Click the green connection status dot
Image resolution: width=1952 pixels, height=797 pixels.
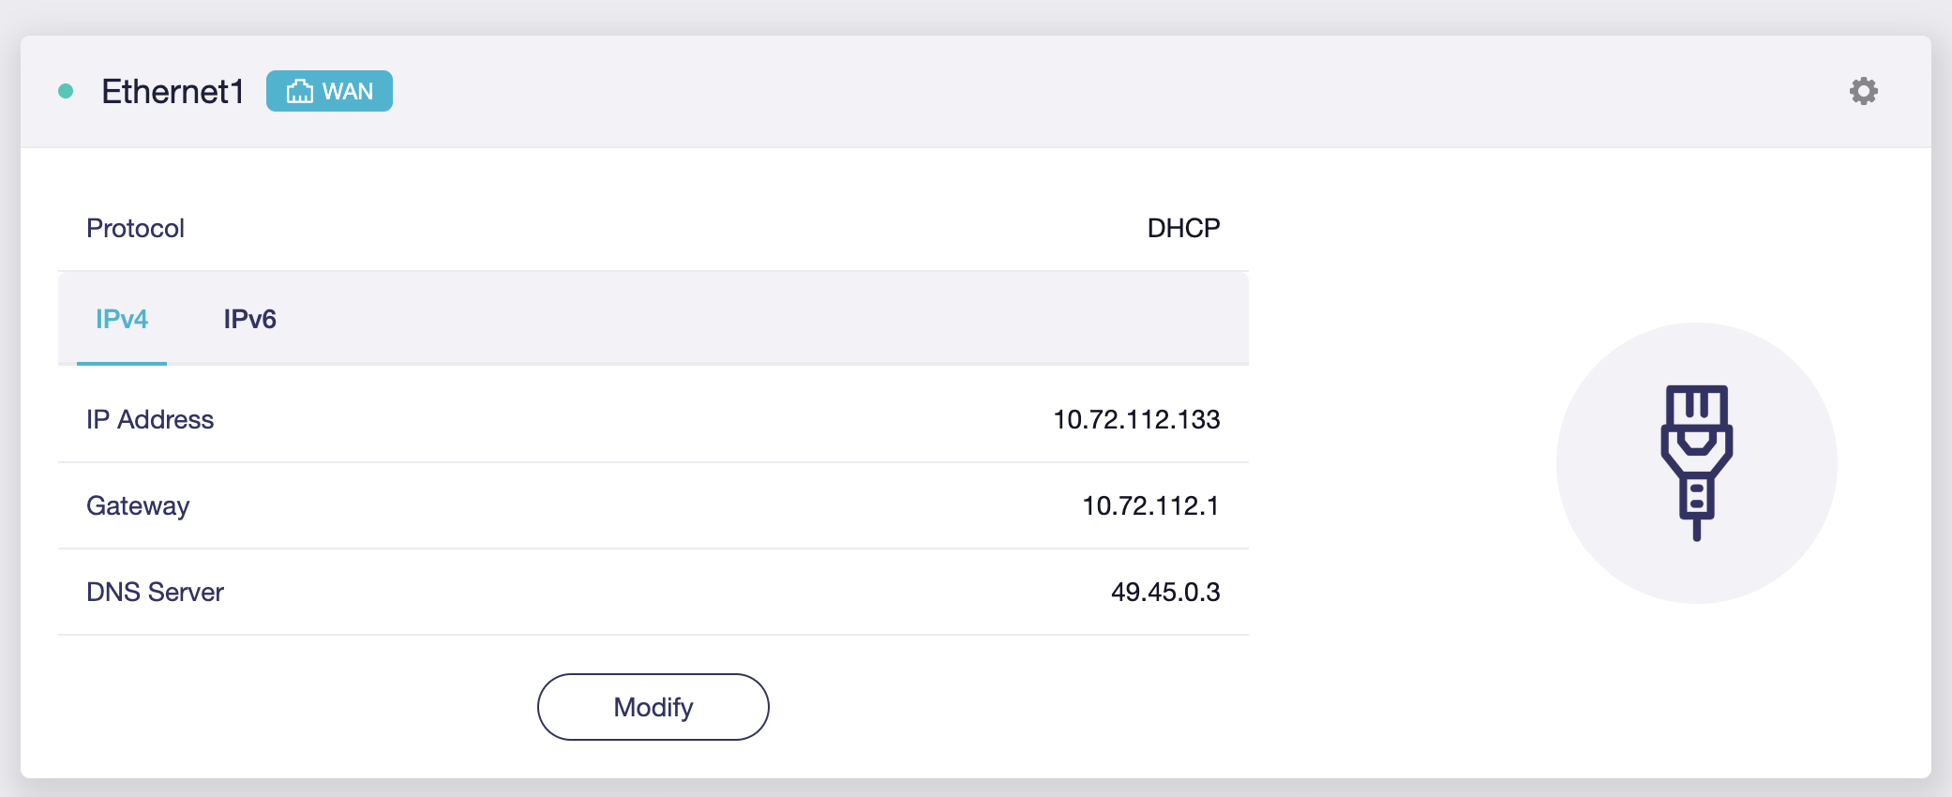pyautogui.click(x=66, y=91)
